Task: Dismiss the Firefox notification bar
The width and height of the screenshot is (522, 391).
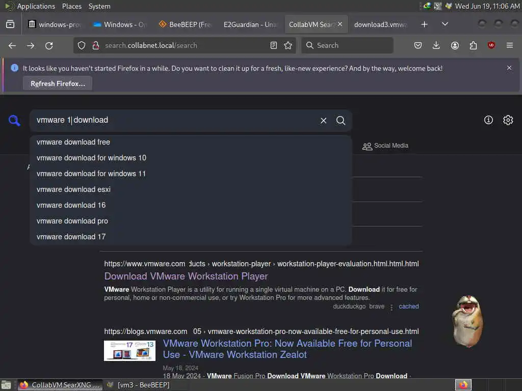Action: click(x=509, y=68)
